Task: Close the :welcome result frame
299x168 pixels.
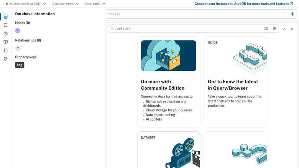Action: (x=292, y=29)
